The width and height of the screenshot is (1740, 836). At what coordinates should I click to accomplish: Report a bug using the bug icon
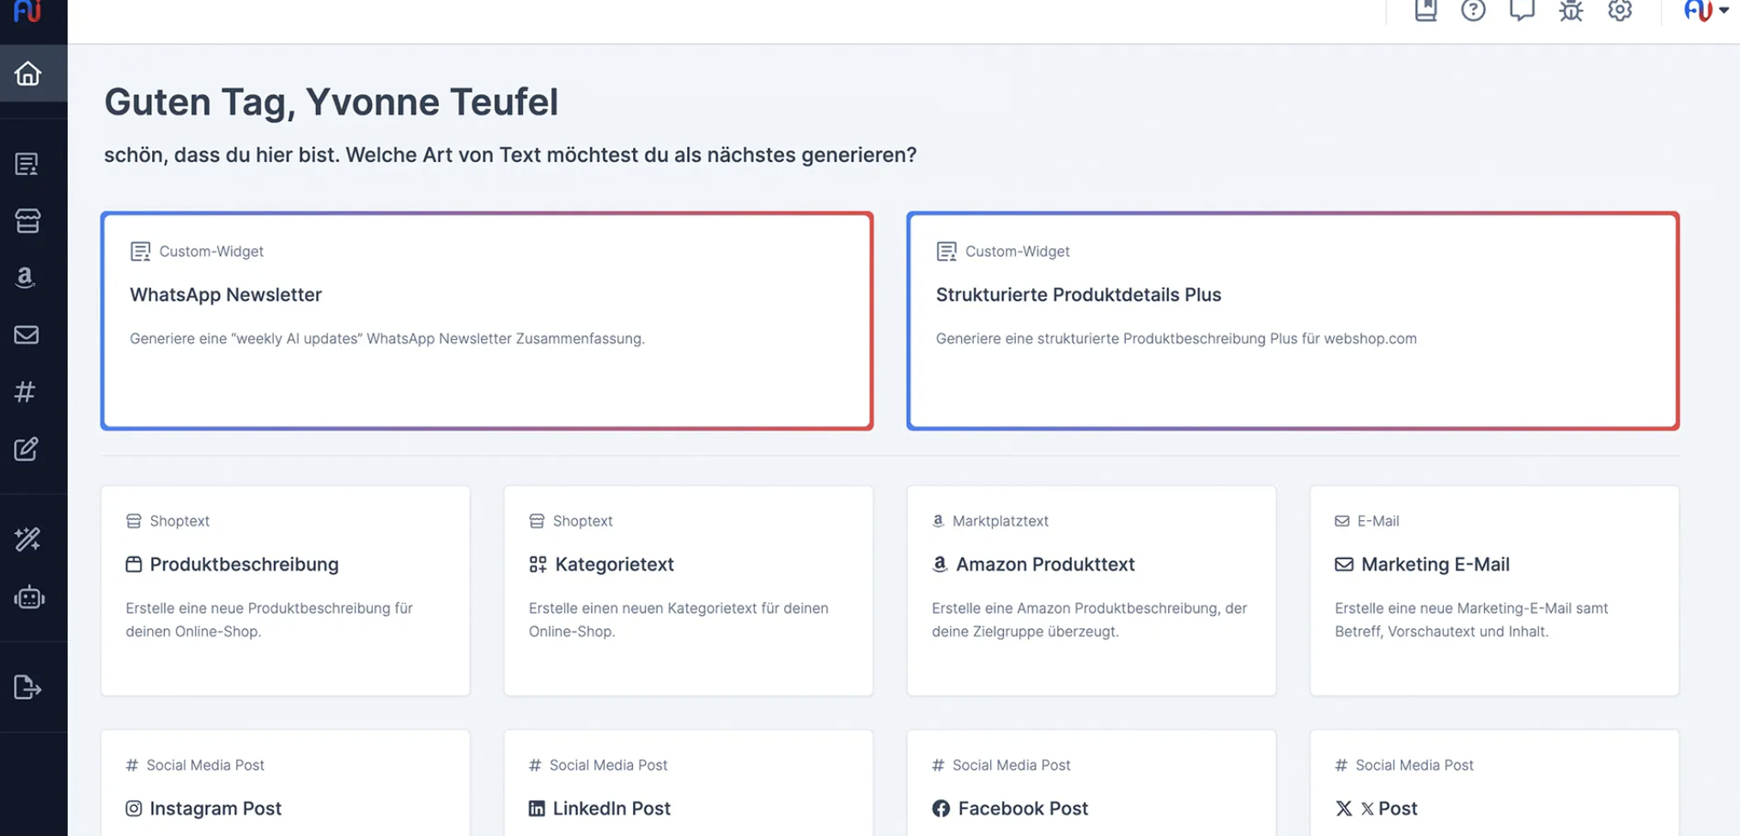tap(1570, 11)
